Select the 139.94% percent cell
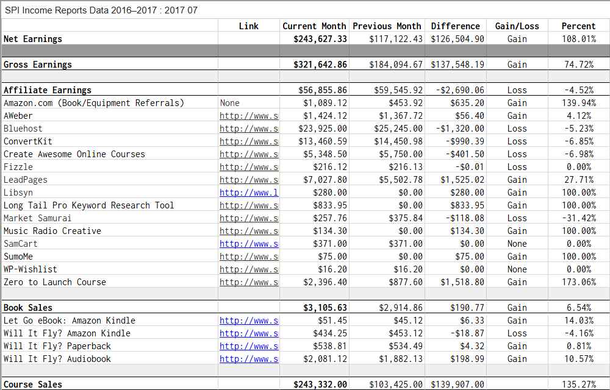 (579, 103)
